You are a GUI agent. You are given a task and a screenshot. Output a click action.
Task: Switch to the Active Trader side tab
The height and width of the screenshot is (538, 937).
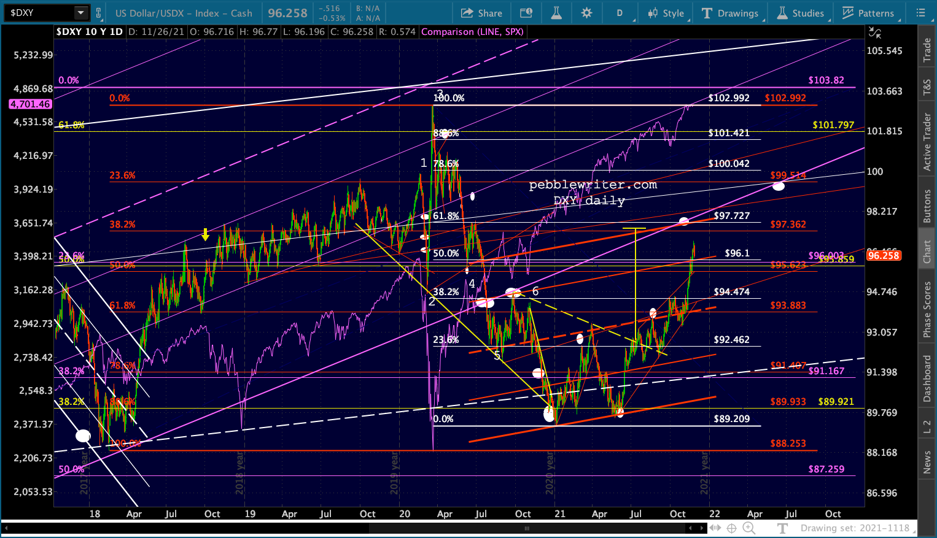pos(927,142)
